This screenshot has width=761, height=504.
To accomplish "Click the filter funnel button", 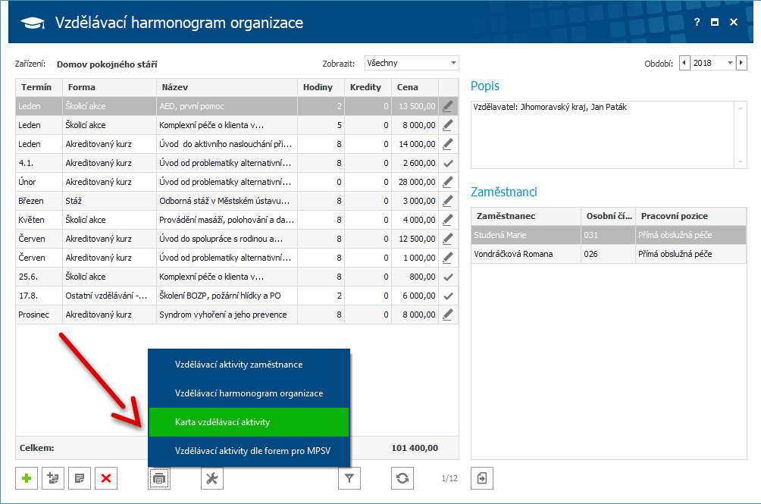I will [x=349, y=478].
